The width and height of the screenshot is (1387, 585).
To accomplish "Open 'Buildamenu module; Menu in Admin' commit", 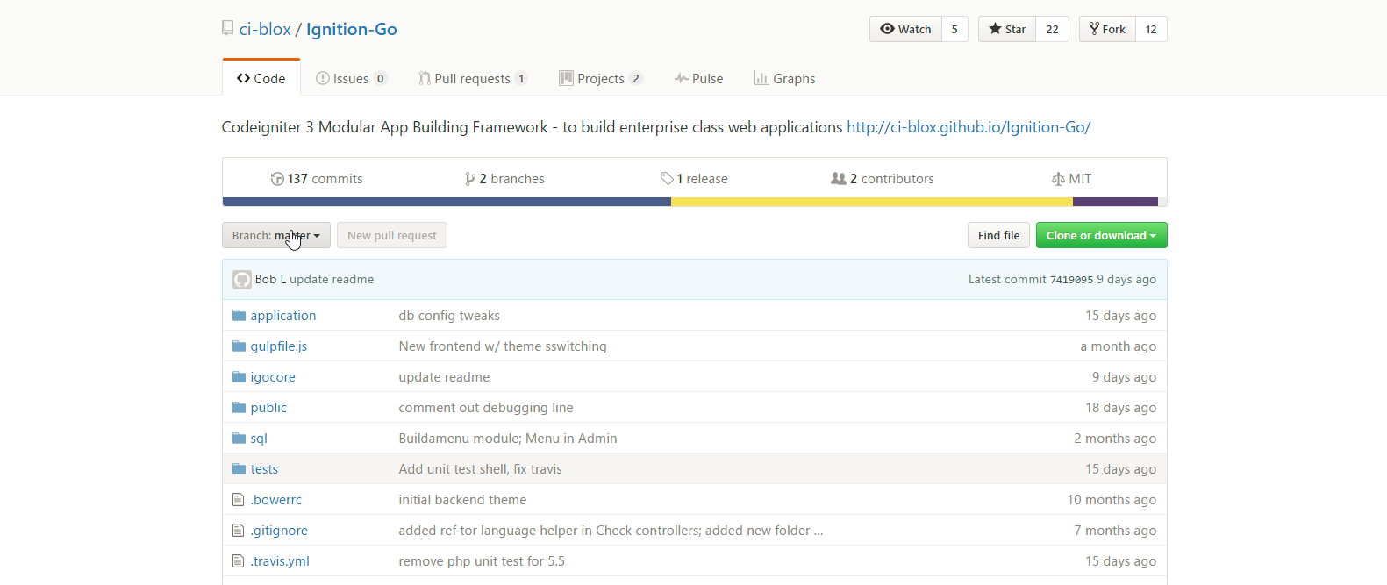I will coord(508,439).
